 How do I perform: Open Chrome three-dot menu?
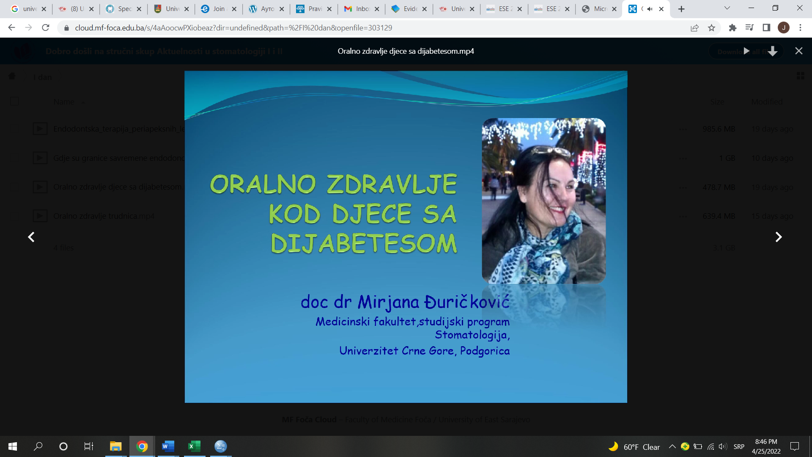(800, 28)
